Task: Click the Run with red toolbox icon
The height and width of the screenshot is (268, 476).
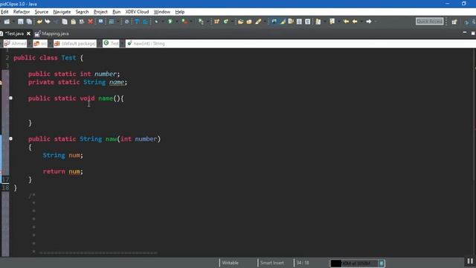Action: coord(184,22)
